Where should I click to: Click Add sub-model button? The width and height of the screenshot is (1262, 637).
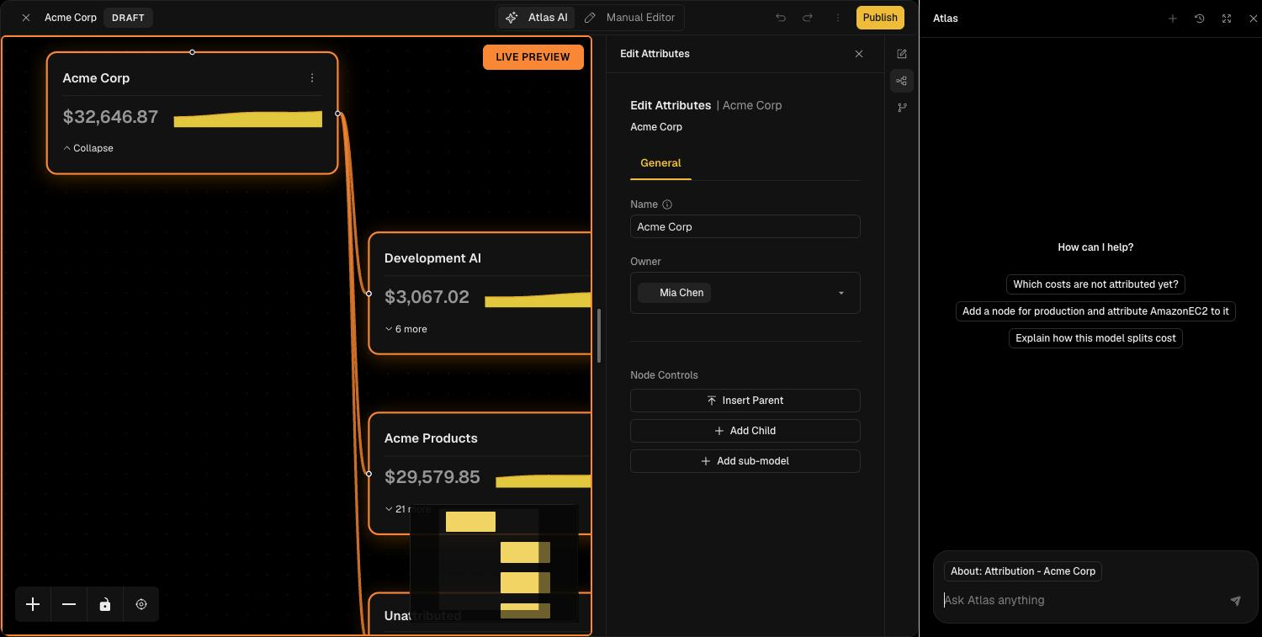(745, 461)
